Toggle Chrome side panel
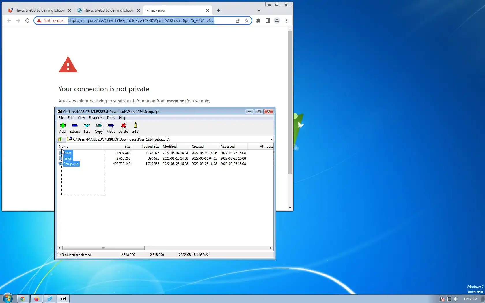Screen dimensions: 485x303 [268, 20]
